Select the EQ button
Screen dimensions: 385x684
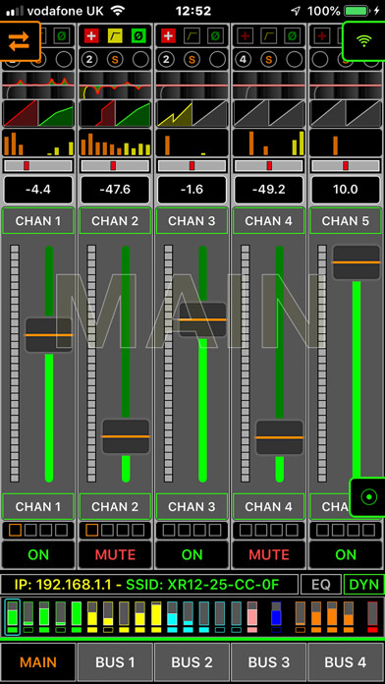click(321, 585)
